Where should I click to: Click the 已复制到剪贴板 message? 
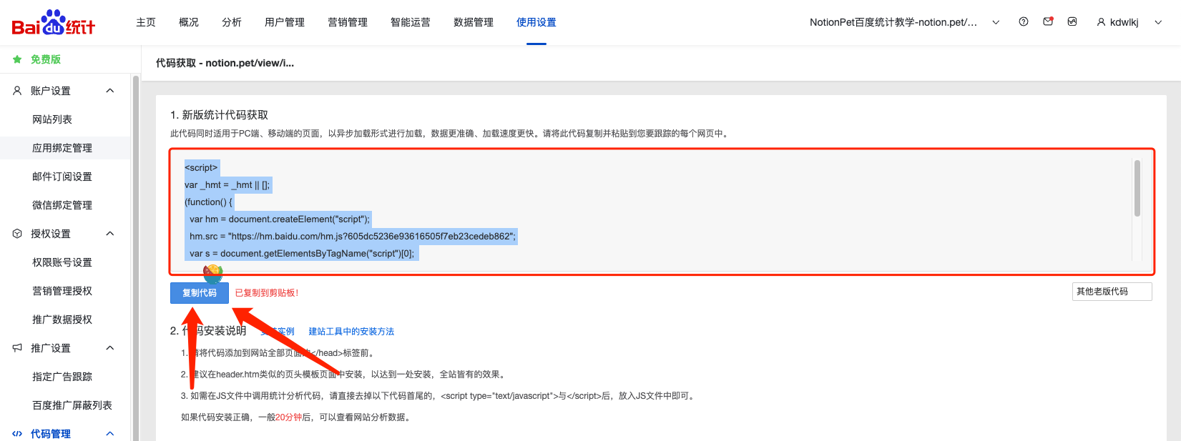(x=267, y=293)
